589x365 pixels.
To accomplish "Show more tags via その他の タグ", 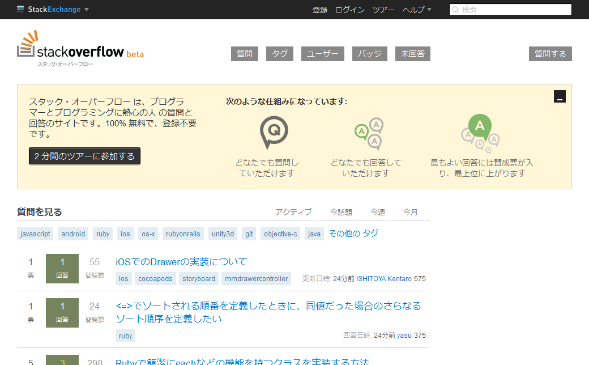I will click(353, 234).
